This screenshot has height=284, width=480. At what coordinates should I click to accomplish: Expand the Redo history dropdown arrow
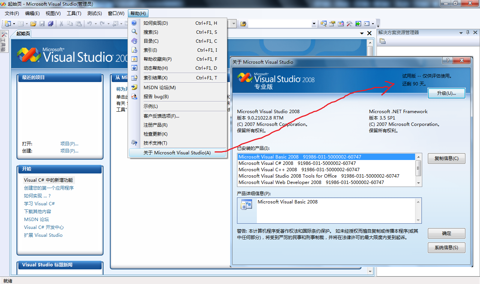tap(108, 24)
